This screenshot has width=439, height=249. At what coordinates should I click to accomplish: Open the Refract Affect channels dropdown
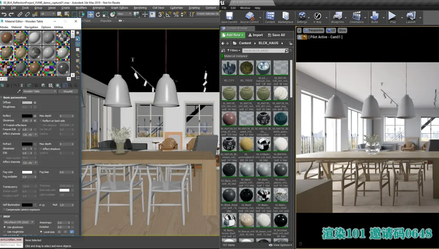click(x=30, y=162)
